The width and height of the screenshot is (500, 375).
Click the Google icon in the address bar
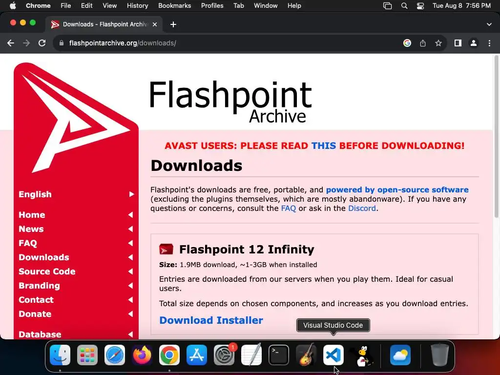pos(407,43)
